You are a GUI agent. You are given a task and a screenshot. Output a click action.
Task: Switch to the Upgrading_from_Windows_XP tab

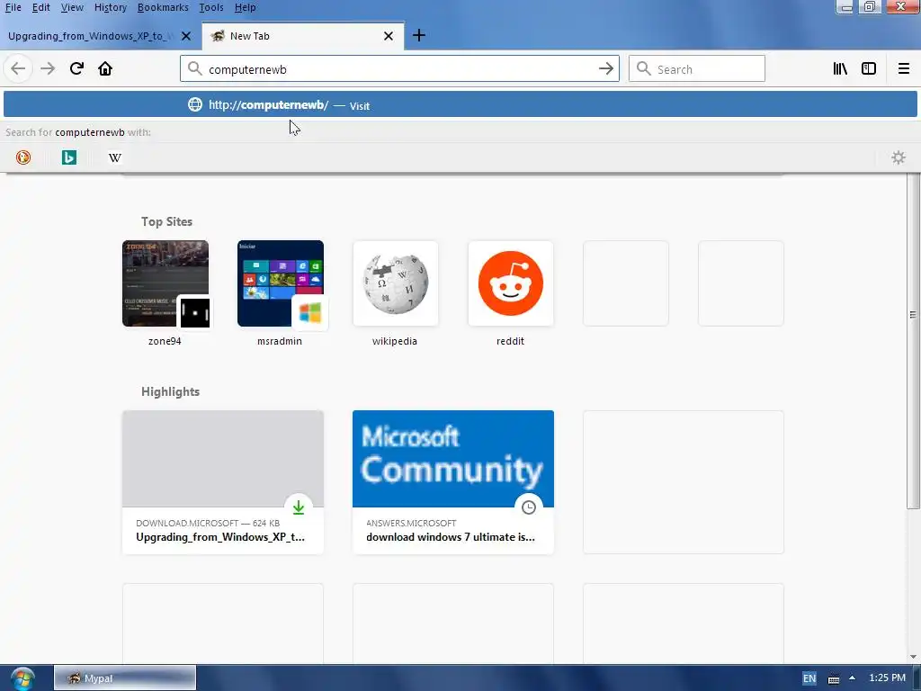91,36
